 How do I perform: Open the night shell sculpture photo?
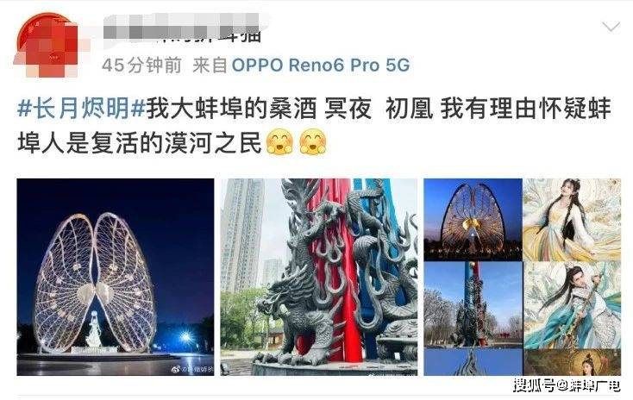(116, 277)
